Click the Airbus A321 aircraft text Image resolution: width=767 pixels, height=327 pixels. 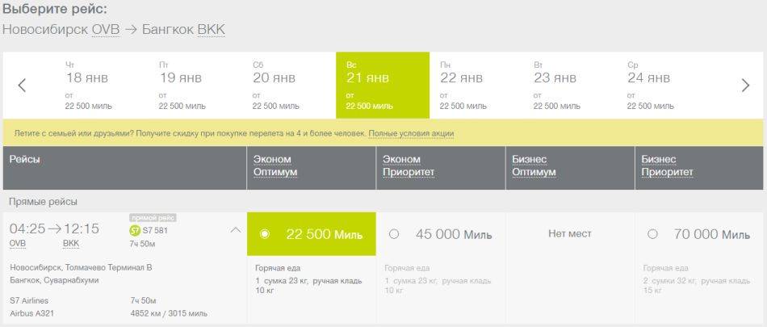[31, 313]
